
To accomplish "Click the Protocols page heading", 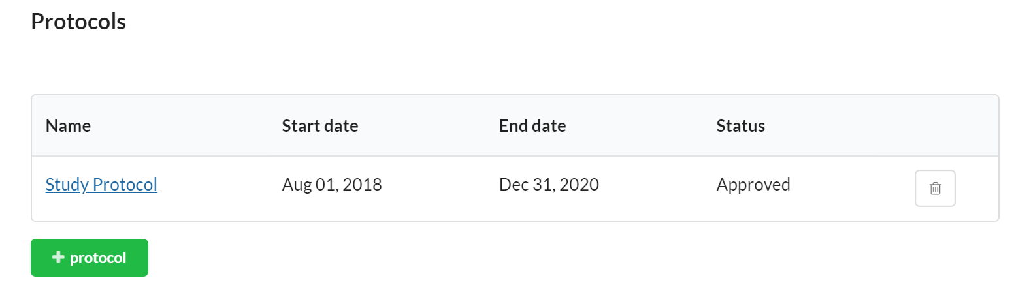I will point(78,22).
